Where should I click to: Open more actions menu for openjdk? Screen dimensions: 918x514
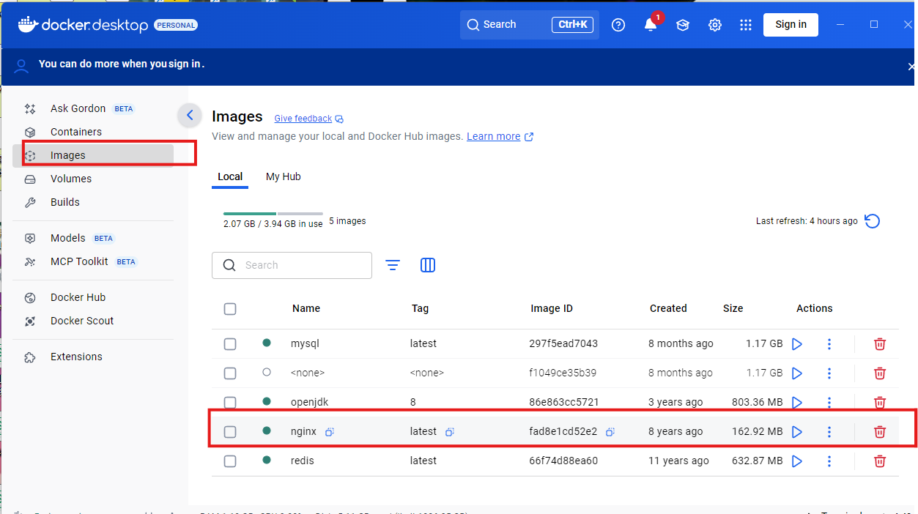click(829, 402)
